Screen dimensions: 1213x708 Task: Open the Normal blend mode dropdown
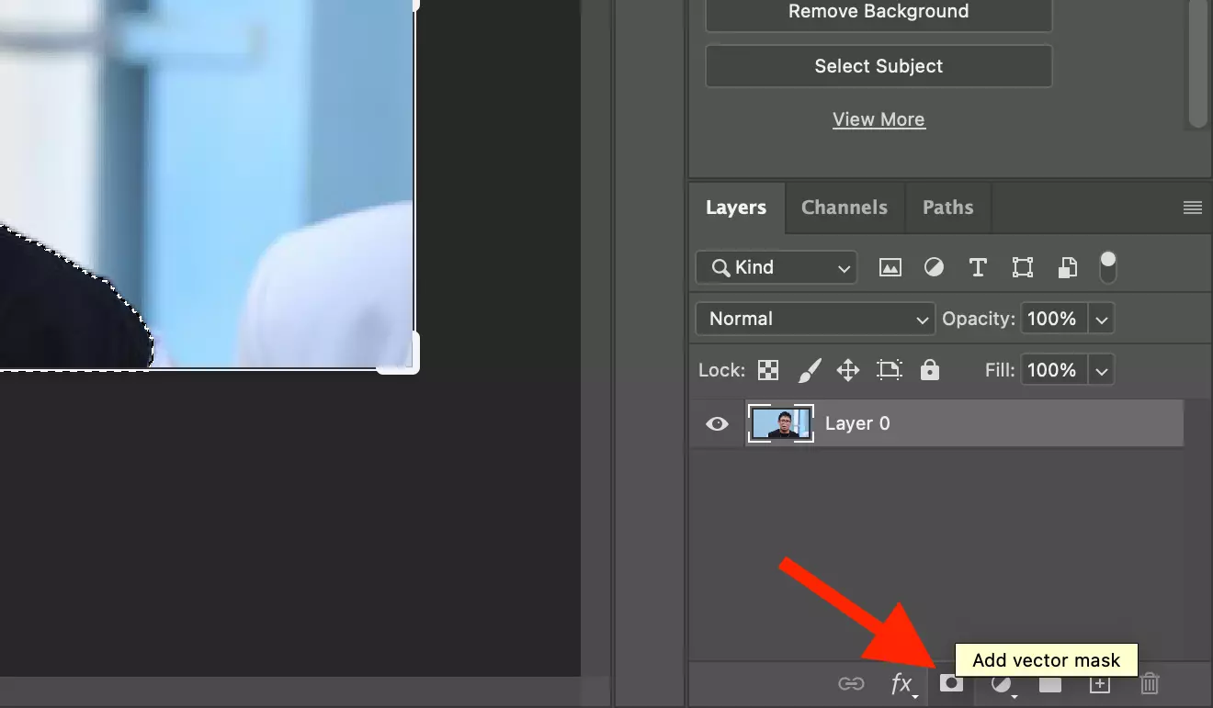tap(815, 319)
